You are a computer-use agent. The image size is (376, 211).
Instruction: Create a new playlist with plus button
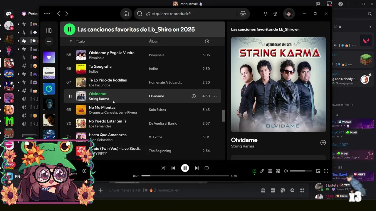[49, 42]
